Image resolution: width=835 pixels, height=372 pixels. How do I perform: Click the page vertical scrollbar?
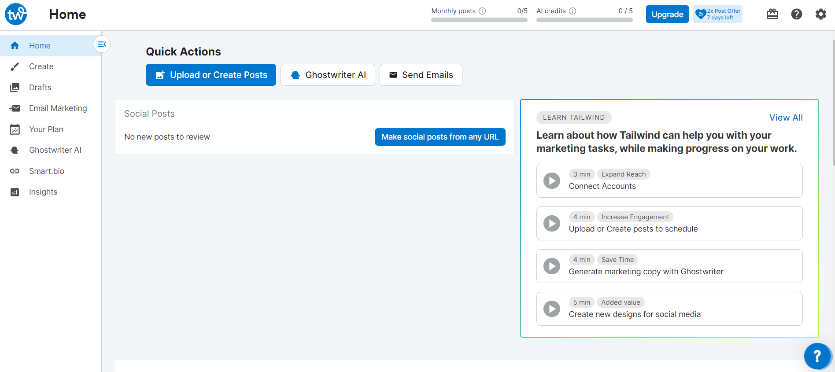[x=833, y=103]
